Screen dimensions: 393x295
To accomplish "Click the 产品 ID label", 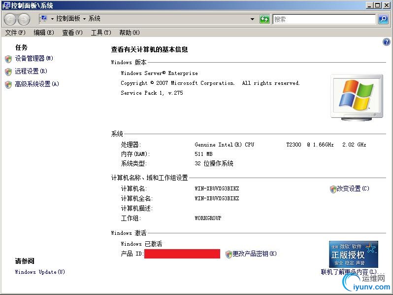I will click(x=132, y=254).
